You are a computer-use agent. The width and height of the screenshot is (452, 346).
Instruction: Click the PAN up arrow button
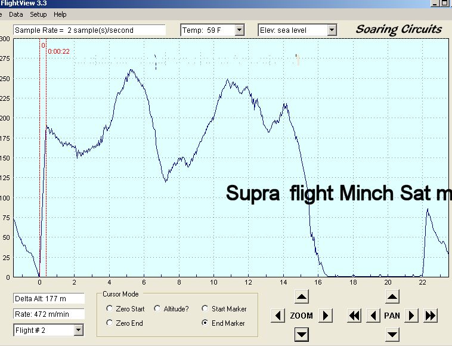[x=392, y=296]
